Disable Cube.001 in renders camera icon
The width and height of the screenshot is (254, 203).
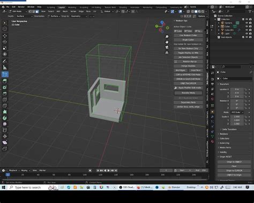click(x=250, y=30)
